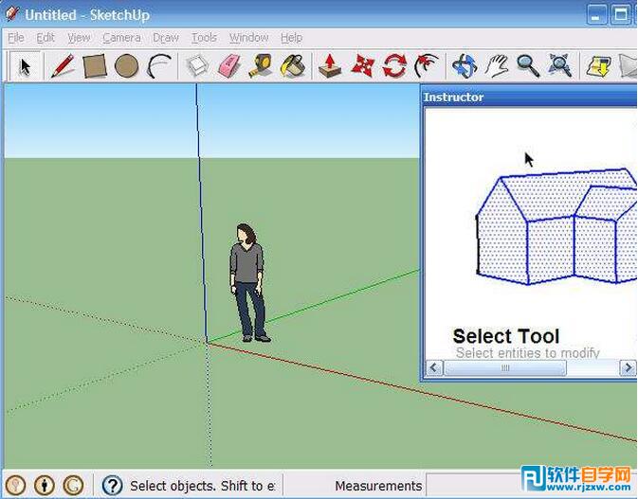Click the standing woman figure in viewport

point(248,282)
